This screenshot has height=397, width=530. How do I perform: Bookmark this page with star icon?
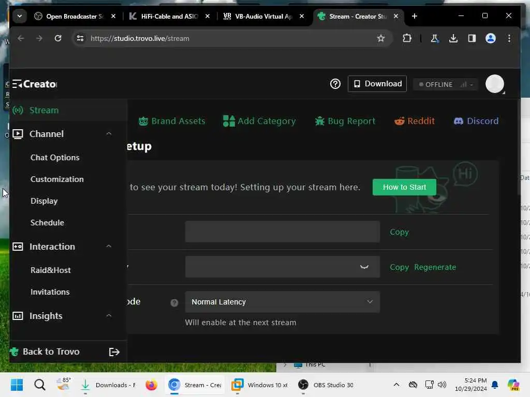(381, 38)
